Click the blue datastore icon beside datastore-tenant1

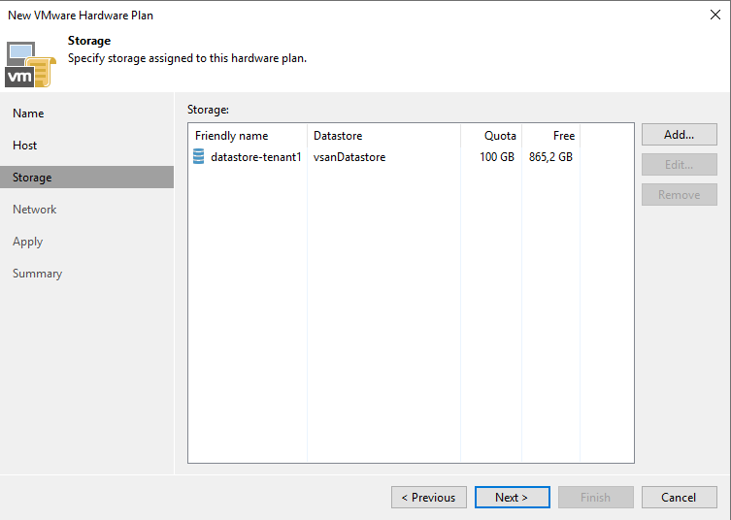pyautogui.click(x=199, y=156)
